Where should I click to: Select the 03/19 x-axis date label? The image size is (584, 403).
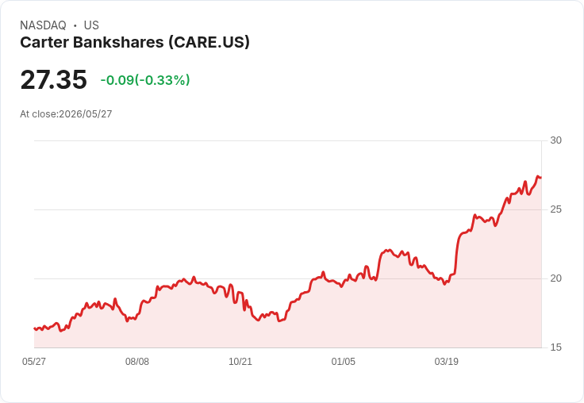click(x=447, y=362)
